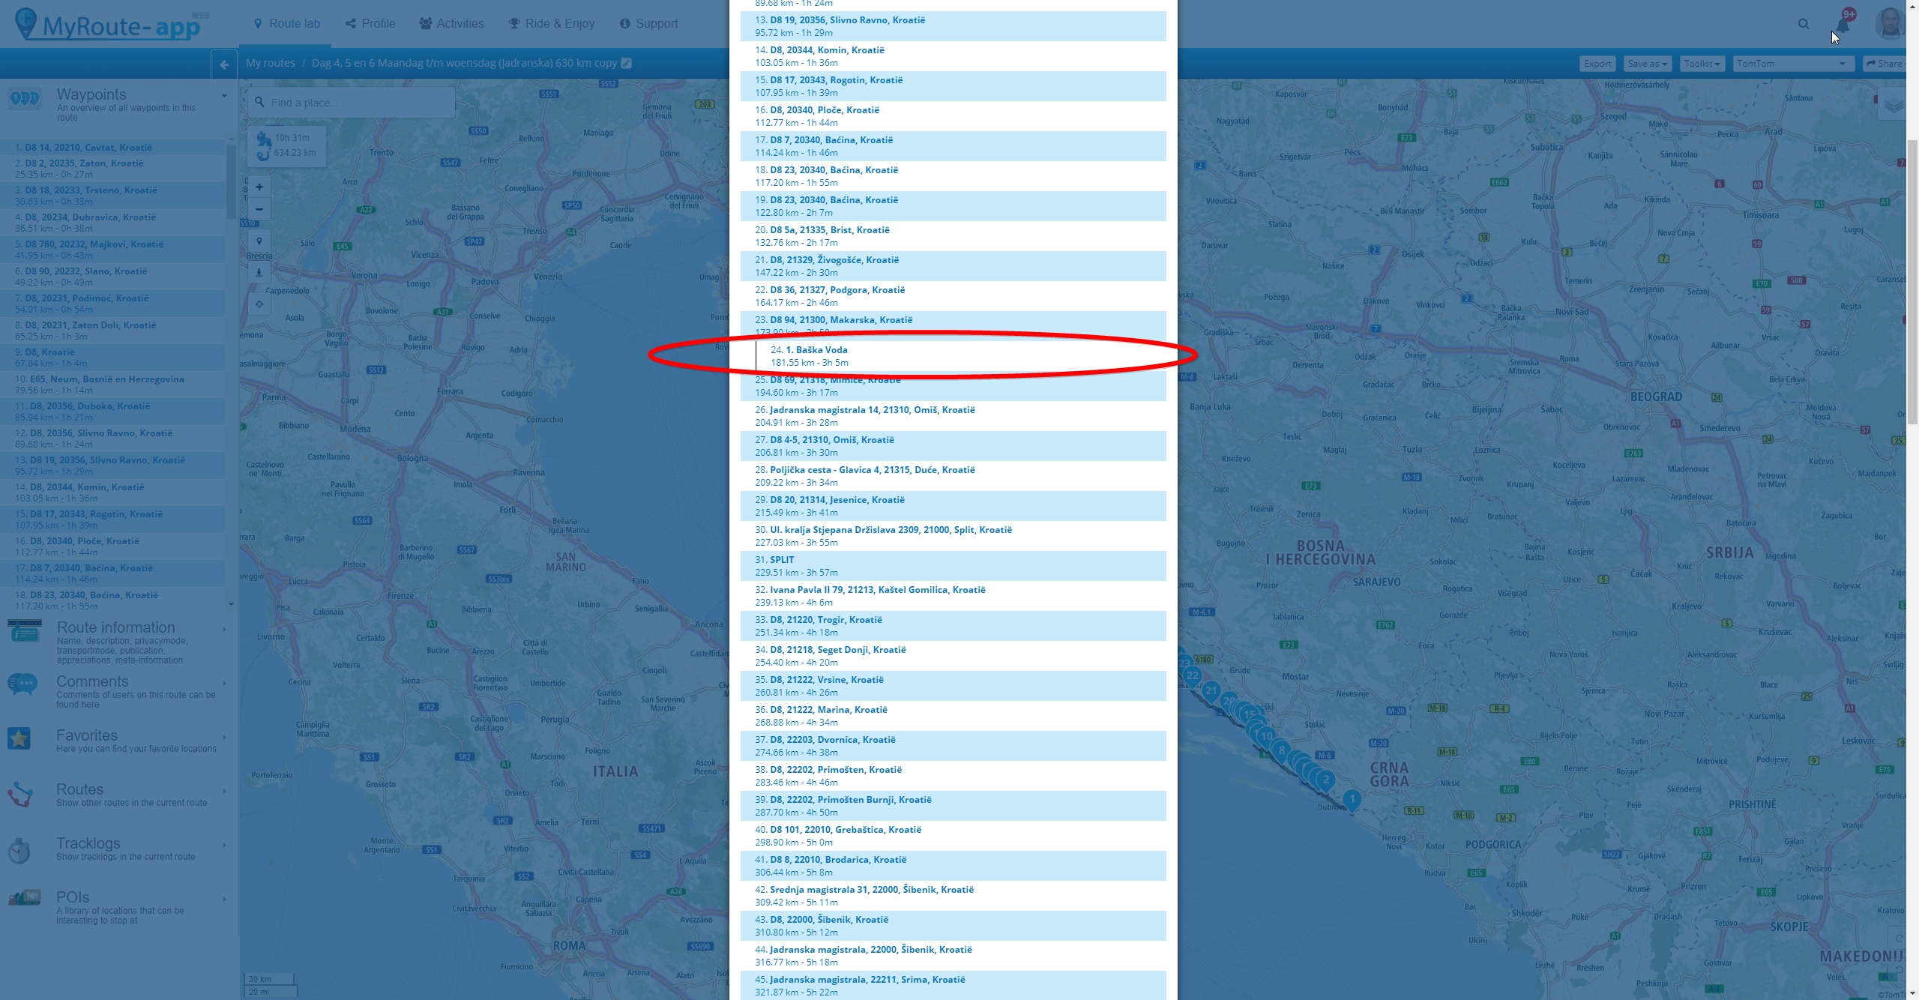Open the map layers icon

(x=1894, y=106)
